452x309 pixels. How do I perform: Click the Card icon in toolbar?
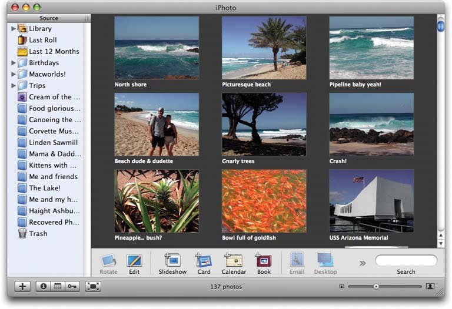(x=204, y=260)
